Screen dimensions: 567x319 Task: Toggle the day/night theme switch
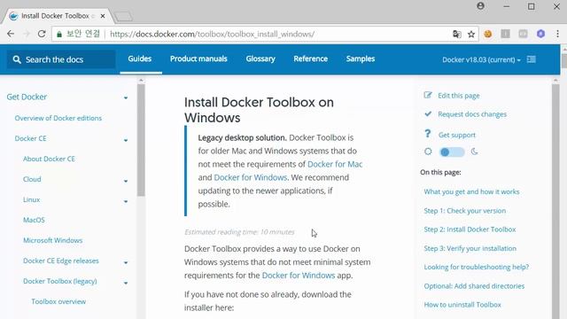(452, 152)
